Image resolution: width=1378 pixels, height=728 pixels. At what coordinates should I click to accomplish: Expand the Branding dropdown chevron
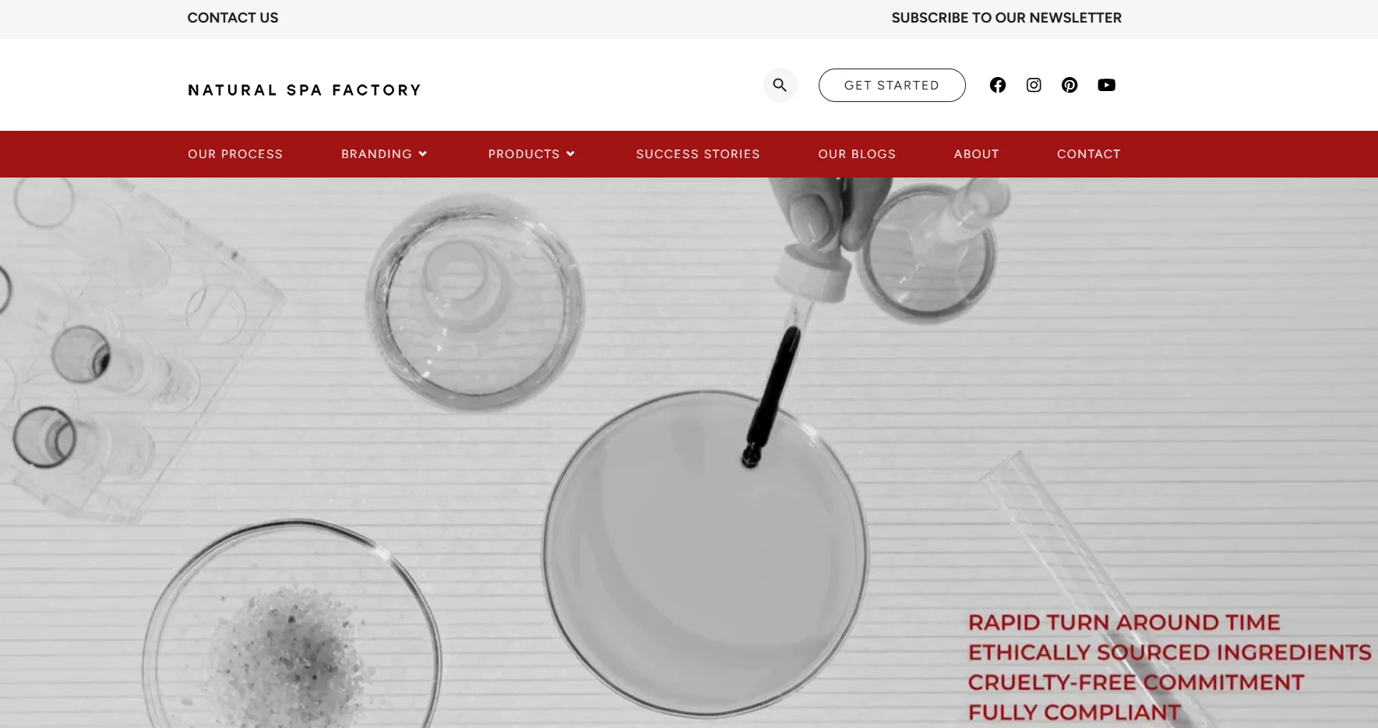pyautogui.click(x=423, y=154)
